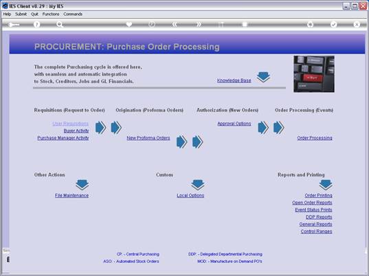
Task: Expand the down arrow under Custom
Action: pos(198,185)
